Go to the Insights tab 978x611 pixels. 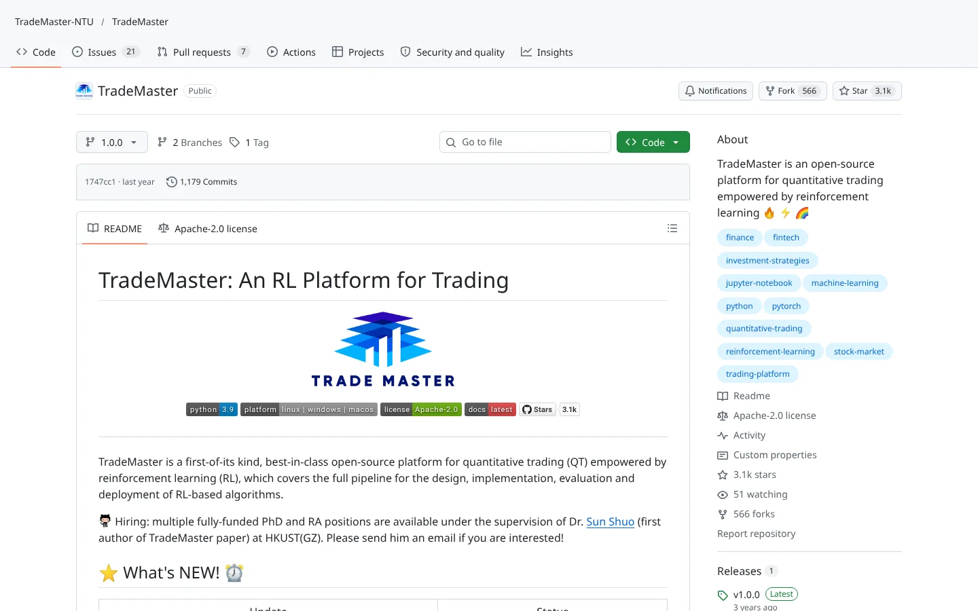coord(547,52)
